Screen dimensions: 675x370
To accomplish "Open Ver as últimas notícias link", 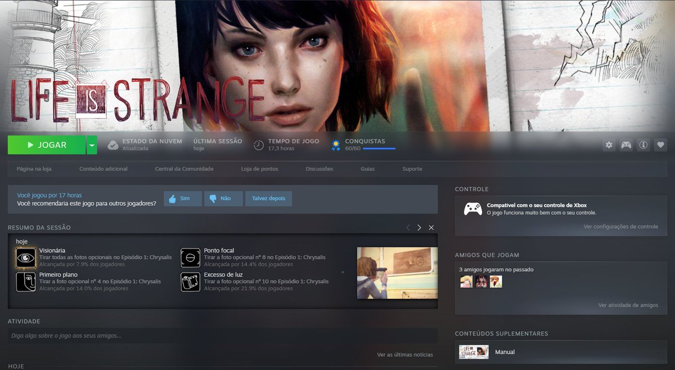I will [405, 355].
